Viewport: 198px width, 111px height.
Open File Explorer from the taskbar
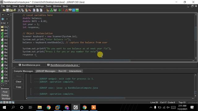pos(40,107)
